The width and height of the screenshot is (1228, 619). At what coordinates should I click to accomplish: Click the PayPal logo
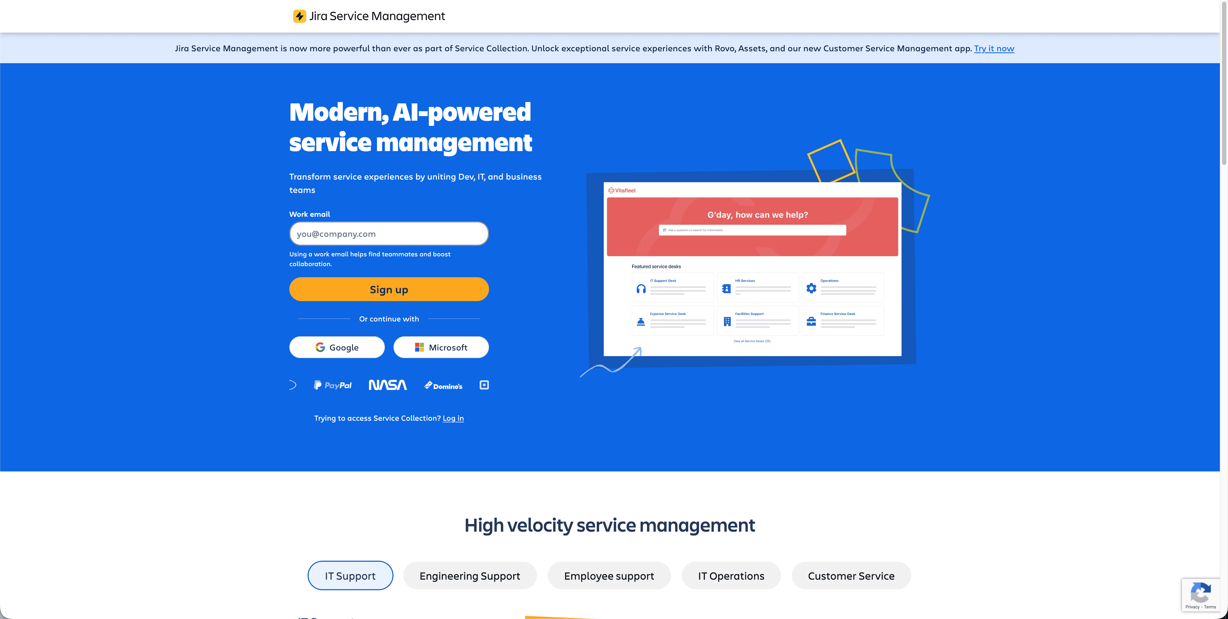coord(332,385)
